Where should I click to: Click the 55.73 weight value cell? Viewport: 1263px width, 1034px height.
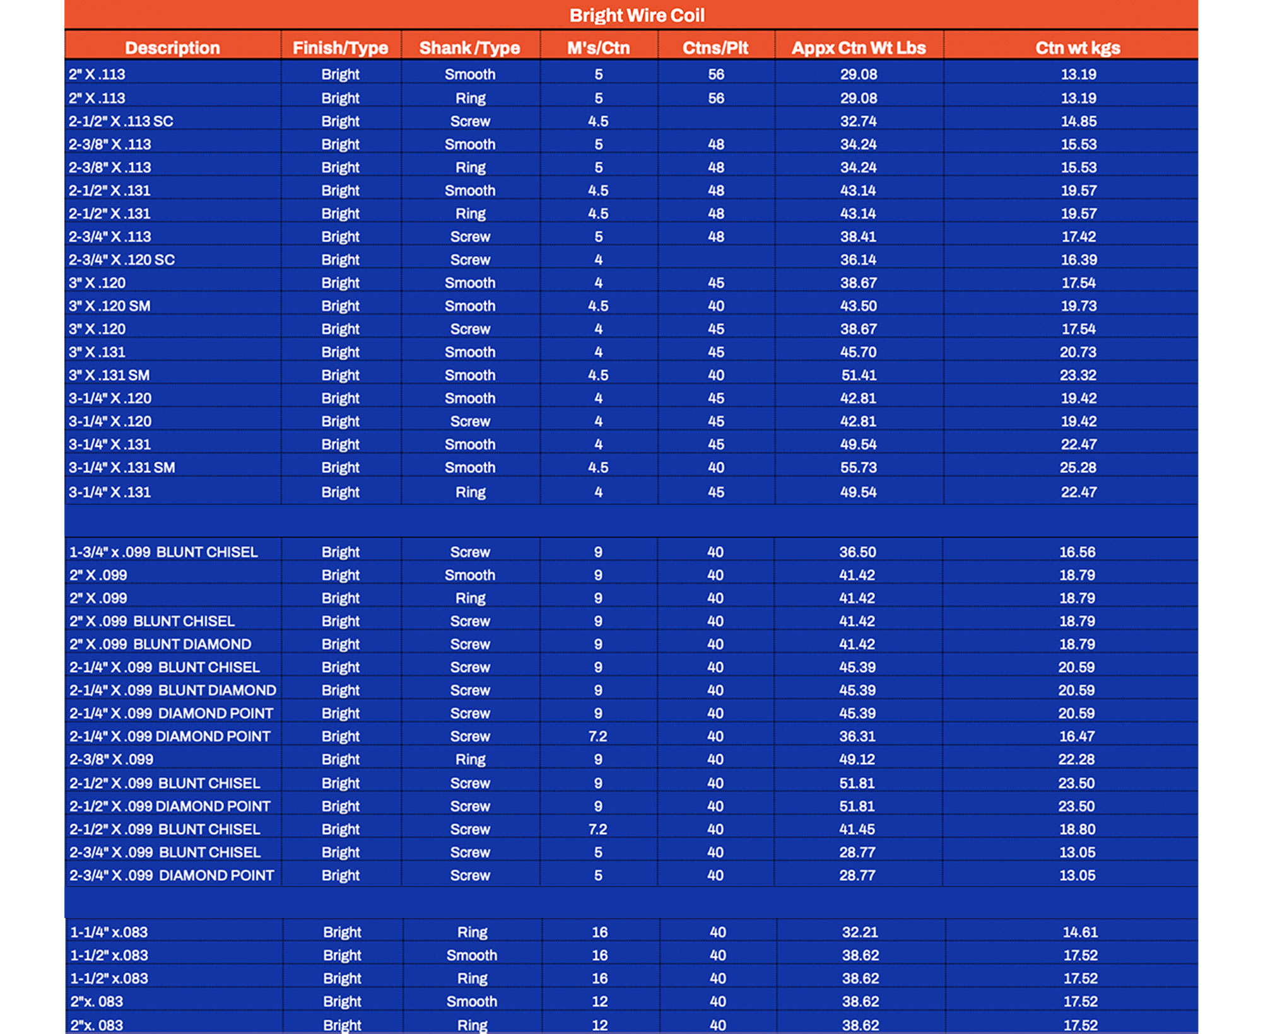tap(858, 467)
